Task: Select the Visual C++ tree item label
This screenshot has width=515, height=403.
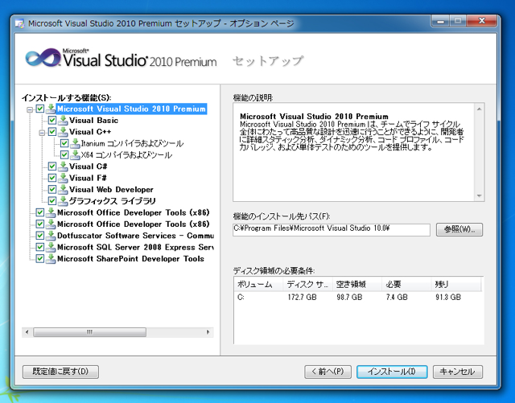Action: coord(90,132)
